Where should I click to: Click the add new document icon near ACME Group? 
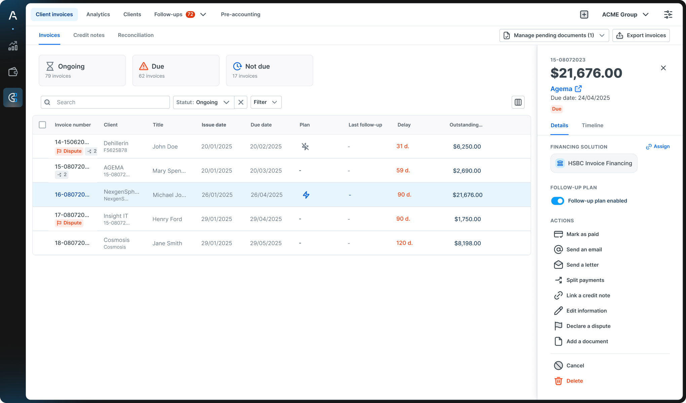584,14
